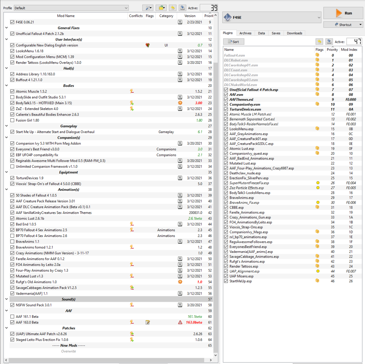Image resolution: width=365 pixels, height=364 pixels.
Task: Select the Overwrite row
Action: click(111, 351)
